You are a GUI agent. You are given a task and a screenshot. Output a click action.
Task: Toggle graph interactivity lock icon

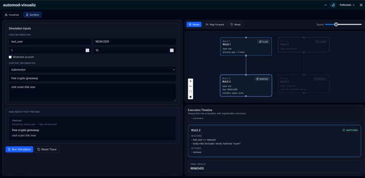pyautogui.click(x=190, y=96)
